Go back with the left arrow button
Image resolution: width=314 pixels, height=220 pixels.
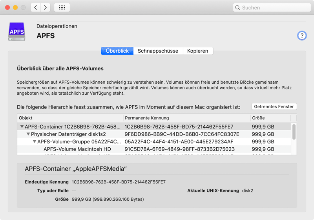click(x=36, y=7)
